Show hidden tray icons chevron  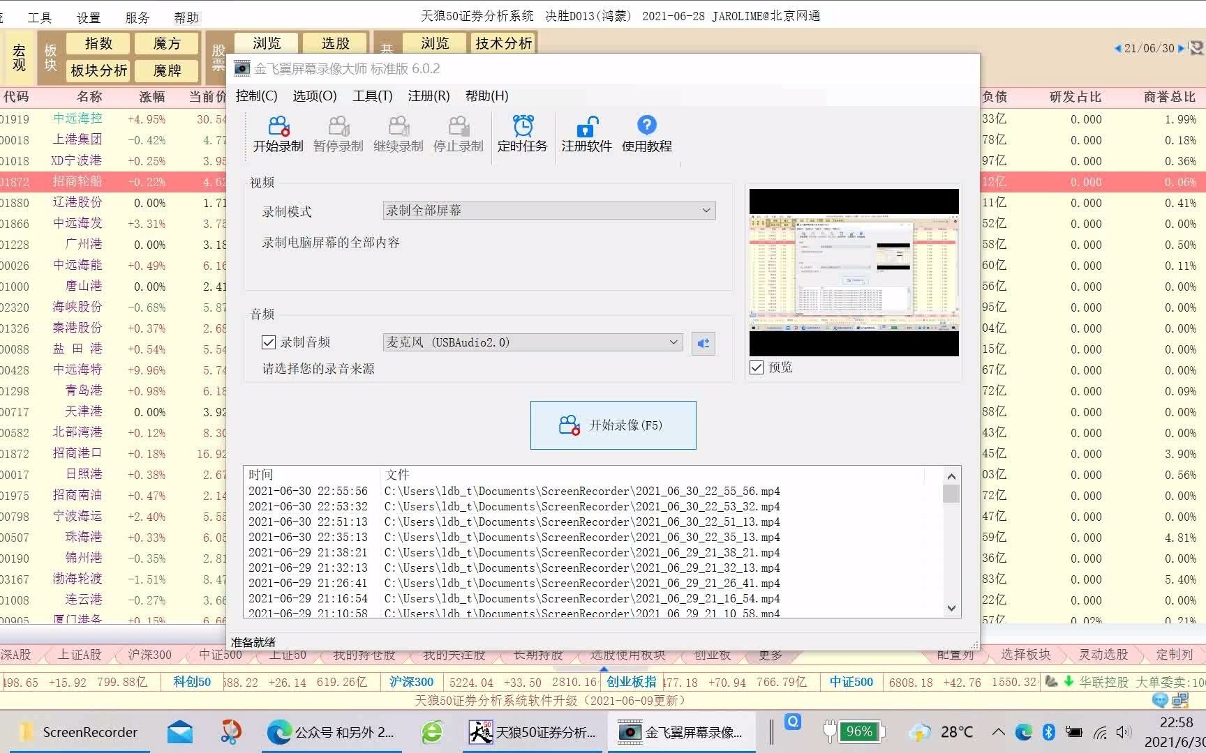click(998, 732)
